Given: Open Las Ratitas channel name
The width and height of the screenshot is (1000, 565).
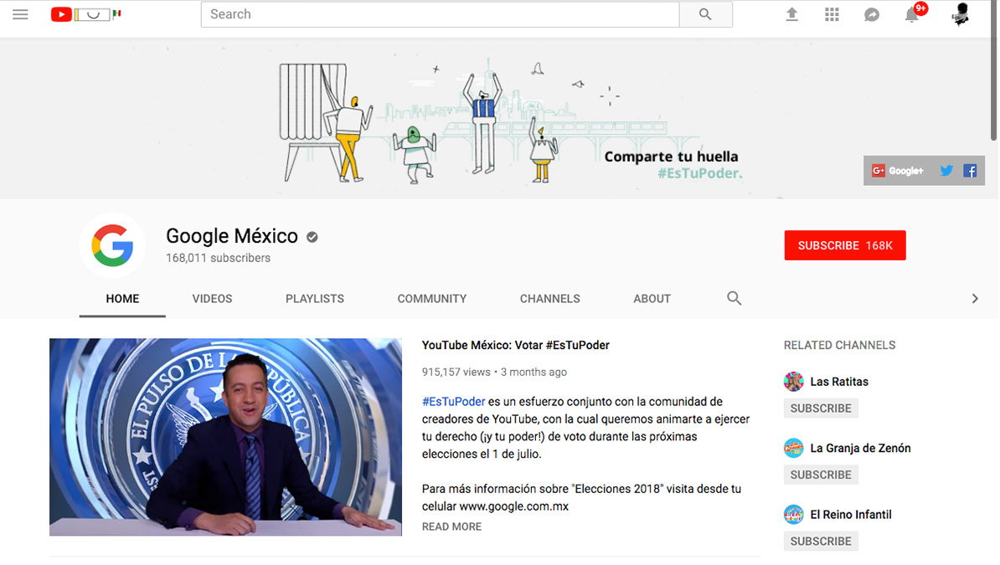Looking at the screenshot, I should (x=839, y=382).
